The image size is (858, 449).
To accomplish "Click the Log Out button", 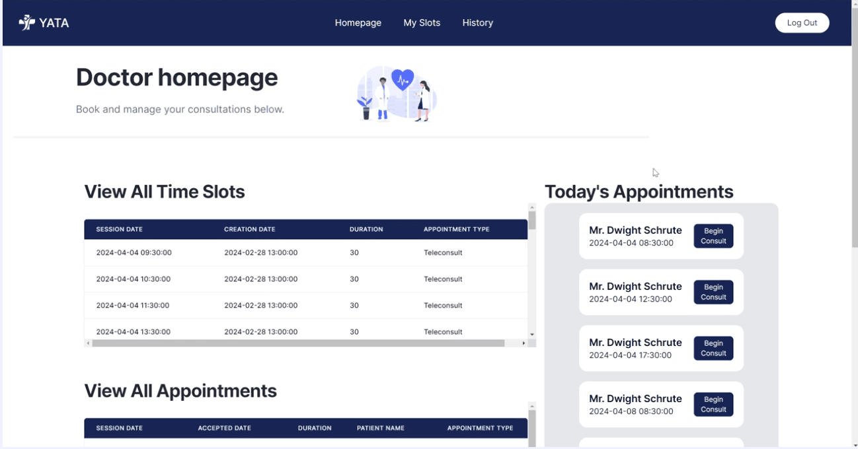I will 802,23.
